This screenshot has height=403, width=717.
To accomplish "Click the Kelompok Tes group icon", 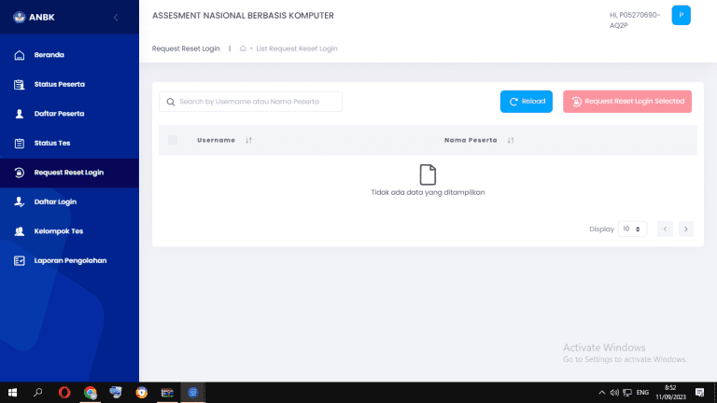I will point(19,231).
